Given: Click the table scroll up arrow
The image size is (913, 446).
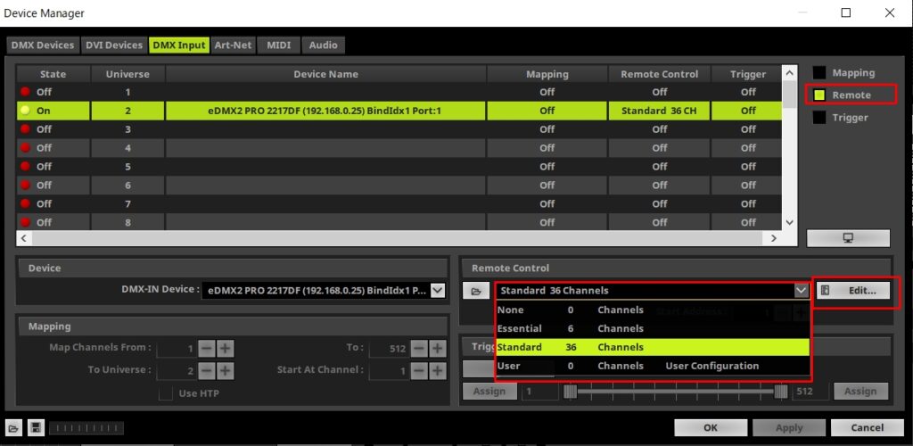Looking at the screenshot, I should pos(790,73).
